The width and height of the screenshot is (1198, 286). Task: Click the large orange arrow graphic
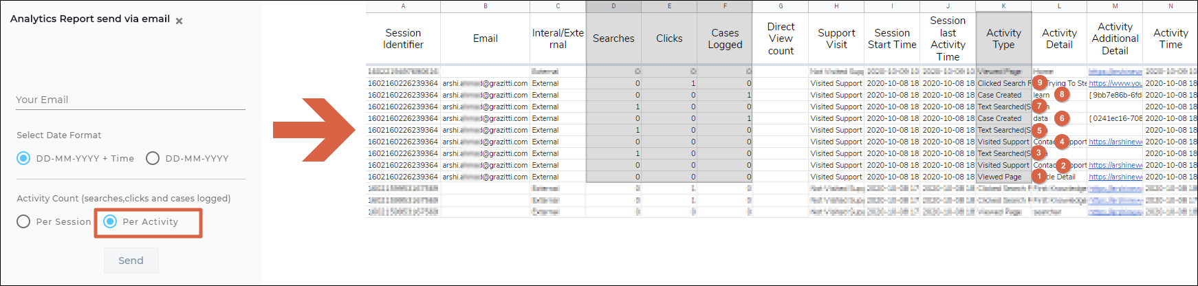(x=313, y=130)
